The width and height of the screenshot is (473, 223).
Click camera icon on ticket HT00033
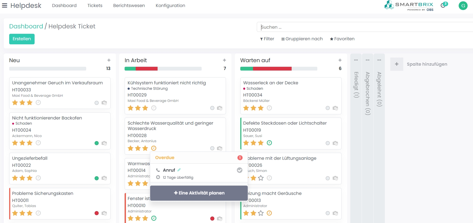(x=104, y=103)
